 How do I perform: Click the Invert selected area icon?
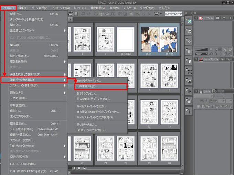[125, 14]
